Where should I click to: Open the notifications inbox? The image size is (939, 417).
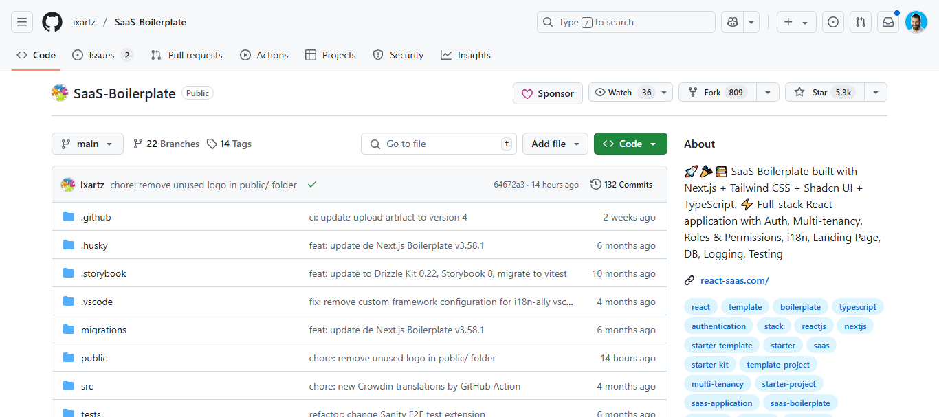888,22
